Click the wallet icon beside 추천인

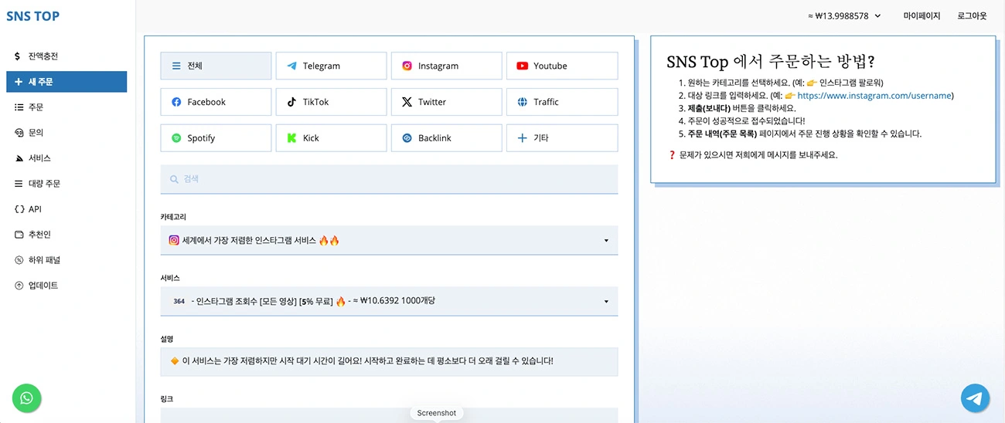[x=19, y=235]
